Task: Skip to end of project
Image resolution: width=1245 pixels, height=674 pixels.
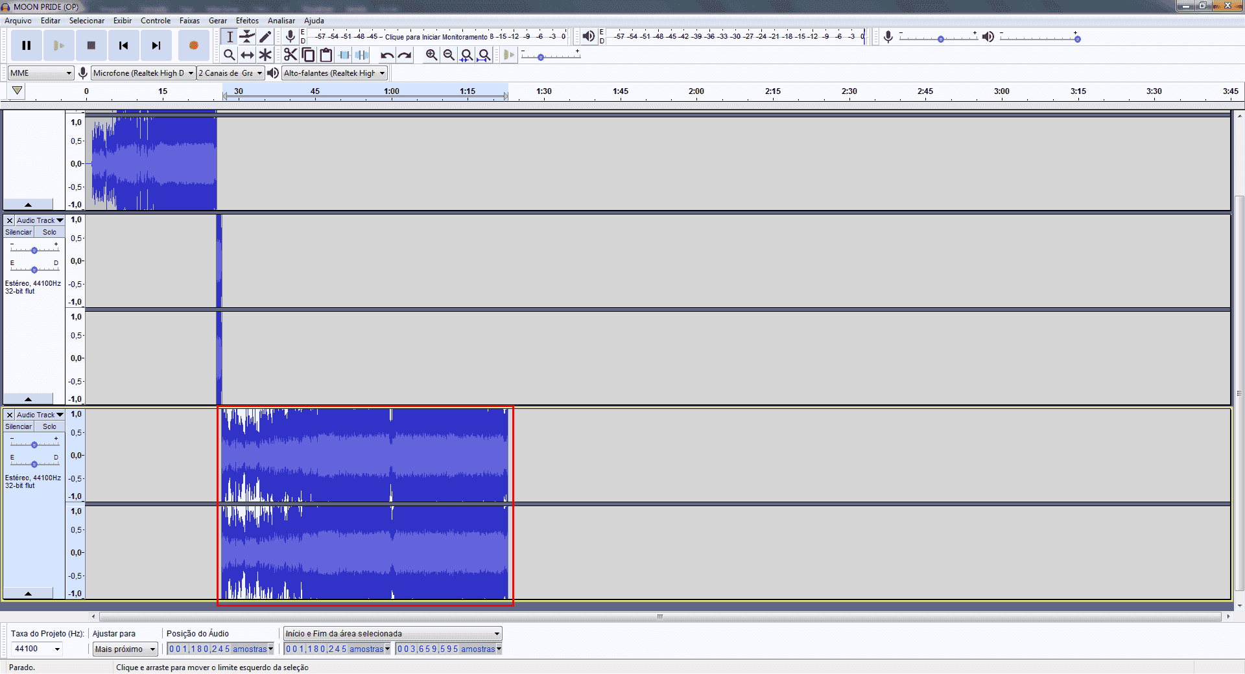Action: pyautogui.click(x=156, y=45)
